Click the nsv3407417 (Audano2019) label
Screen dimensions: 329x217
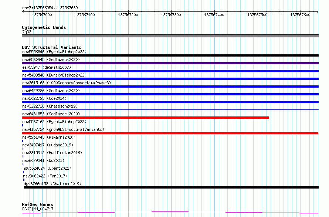point(48,145)
